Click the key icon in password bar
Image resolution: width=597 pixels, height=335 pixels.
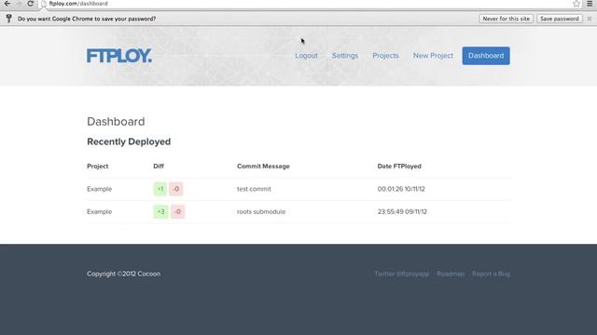8,19
